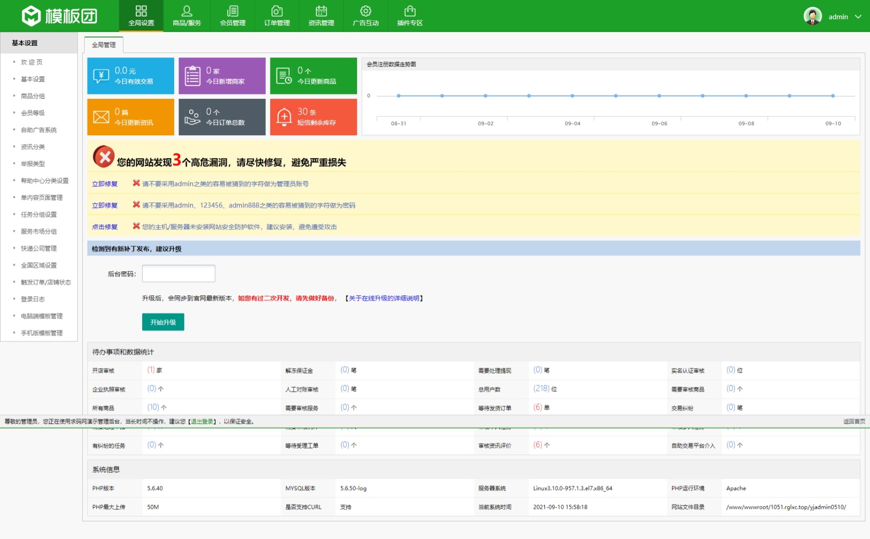870x539 pixels.
Task: Click the 插件专区 shopping bag icon
Action: click(410, 11)
